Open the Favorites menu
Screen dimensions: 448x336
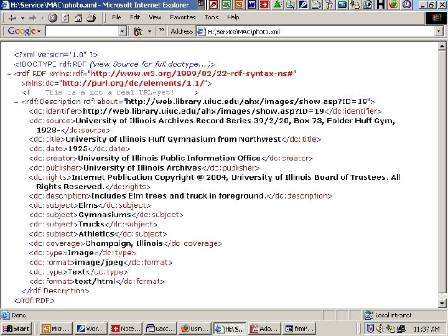182,17
